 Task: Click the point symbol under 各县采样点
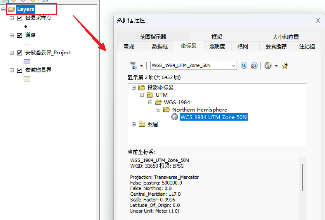(x=26, y=26)
